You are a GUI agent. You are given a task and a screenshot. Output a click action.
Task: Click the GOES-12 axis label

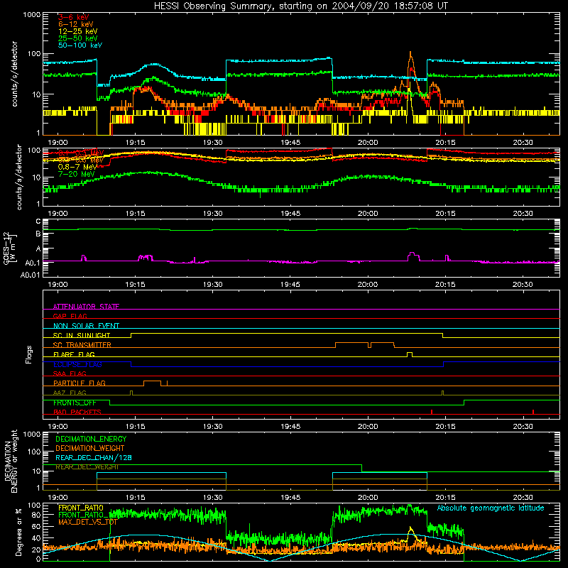10,248
